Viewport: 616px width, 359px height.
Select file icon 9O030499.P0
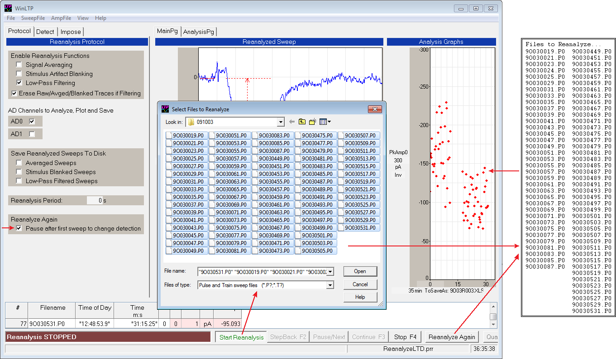298,228
